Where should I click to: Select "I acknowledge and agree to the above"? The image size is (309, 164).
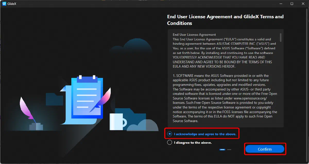coord(169,134)
